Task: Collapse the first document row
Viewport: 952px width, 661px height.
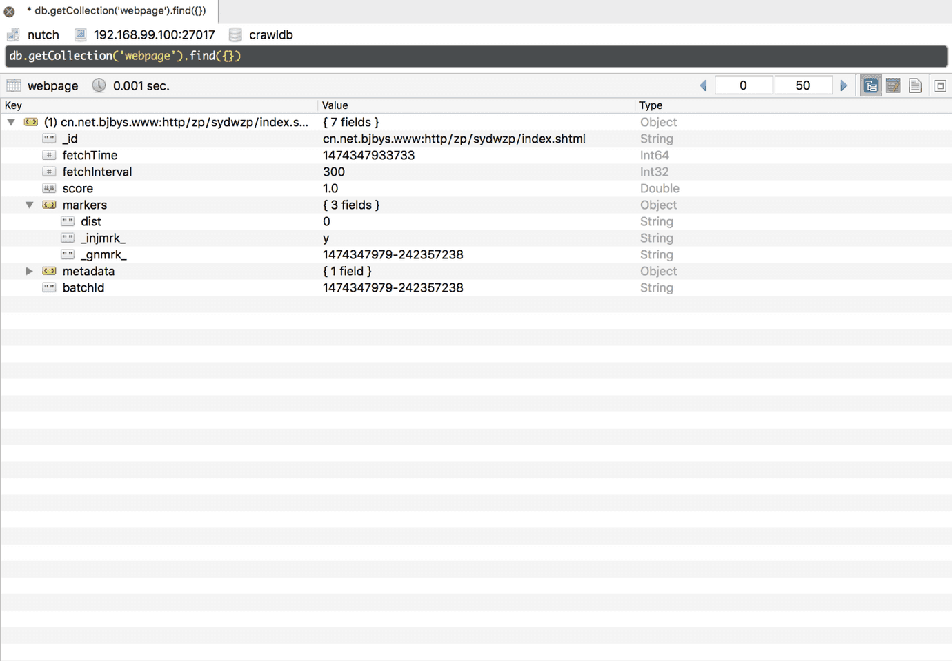Action: point(11,122)
